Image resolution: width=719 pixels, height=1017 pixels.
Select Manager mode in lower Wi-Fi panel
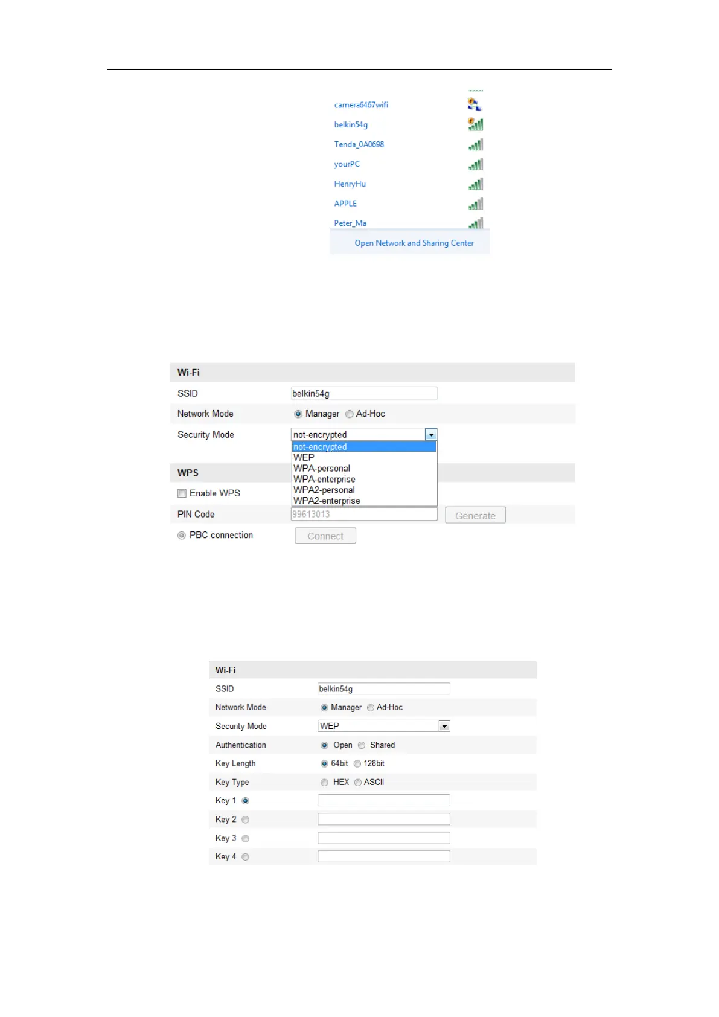point(324,708)
